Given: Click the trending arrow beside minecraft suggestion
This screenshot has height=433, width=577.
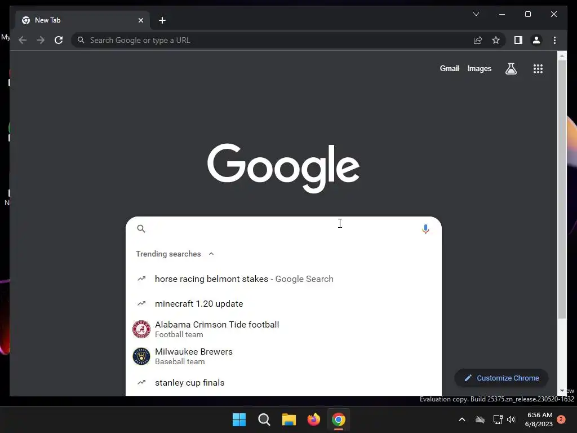Looking at the screenshot, I should pos(141,303).
